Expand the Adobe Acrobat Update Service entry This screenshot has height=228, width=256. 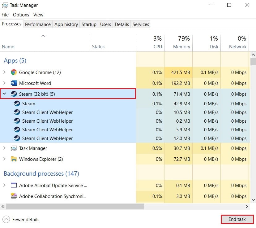(x=4, y=186)
